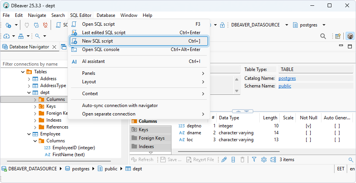The image size is (356, 183).
Task: Click the Refresh button
Action: click(142, 160)
